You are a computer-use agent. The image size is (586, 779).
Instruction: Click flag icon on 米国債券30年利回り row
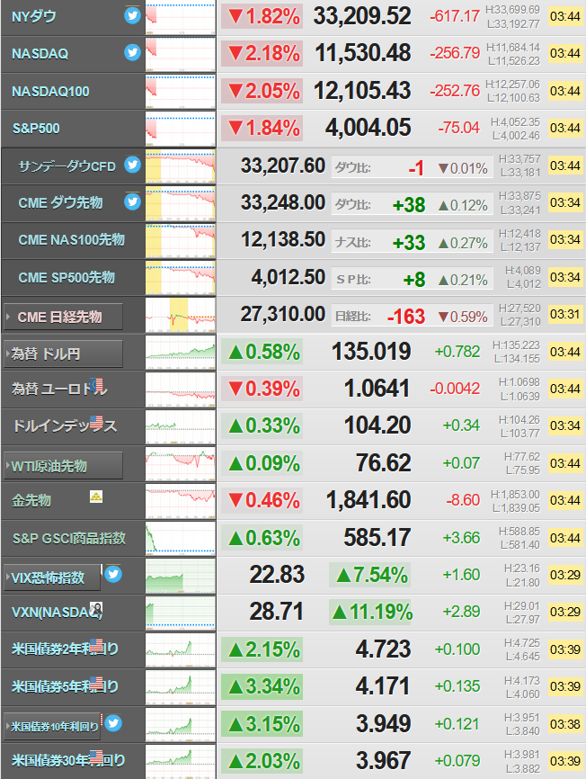coord(96,757)
